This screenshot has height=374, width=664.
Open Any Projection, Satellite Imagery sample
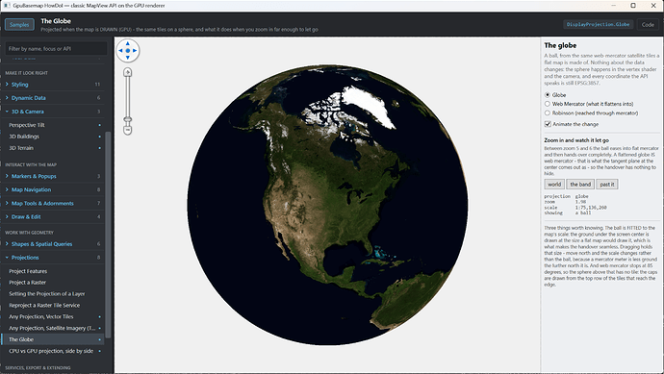pyautogui.click(x=53, y=328)
